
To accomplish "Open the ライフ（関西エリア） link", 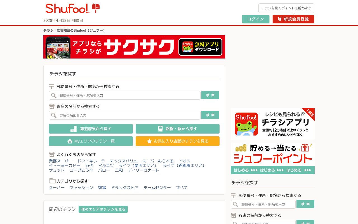I will click(138, 165).
